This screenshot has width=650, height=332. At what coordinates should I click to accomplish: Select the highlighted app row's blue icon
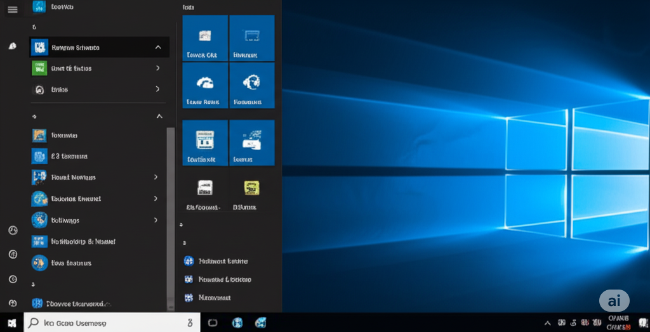point(39,48)
